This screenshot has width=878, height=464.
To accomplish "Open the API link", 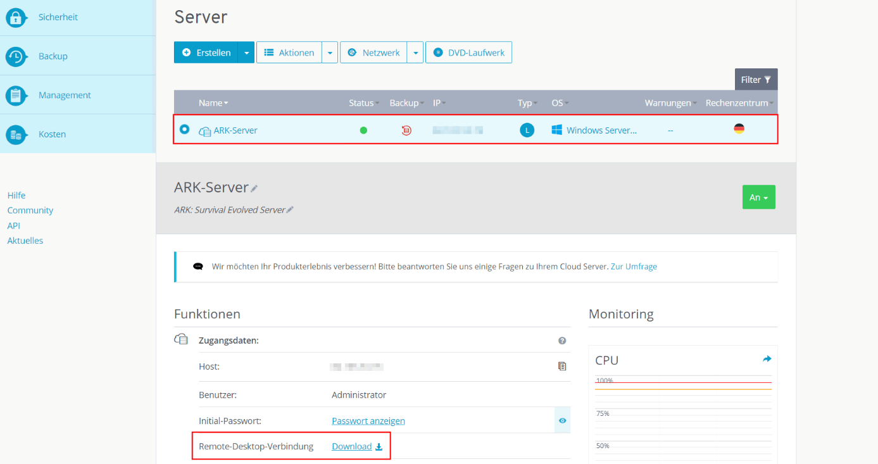I will point(14,225).
